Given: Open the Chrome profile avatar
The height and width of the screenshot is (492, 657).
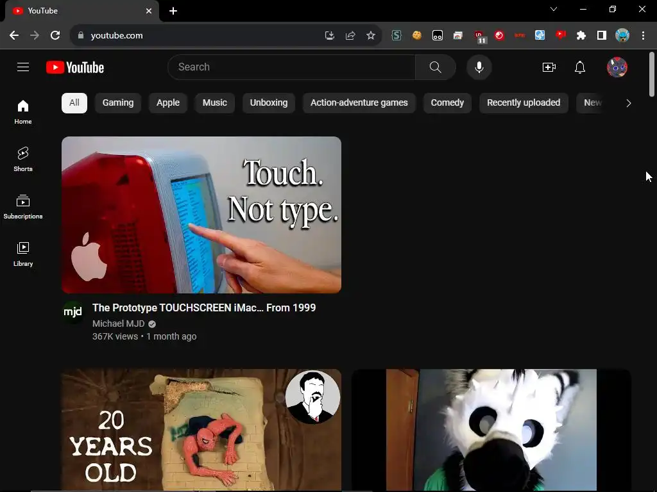Looking at the screenshot, I should click(622, 36).
